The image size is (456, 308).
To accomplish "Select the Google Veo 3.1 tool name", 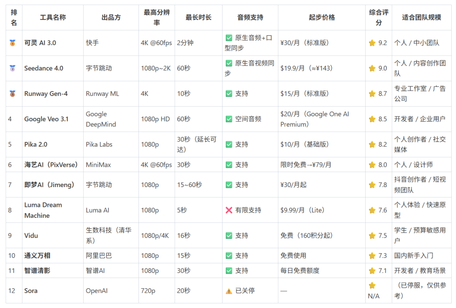I will (46, 119).
